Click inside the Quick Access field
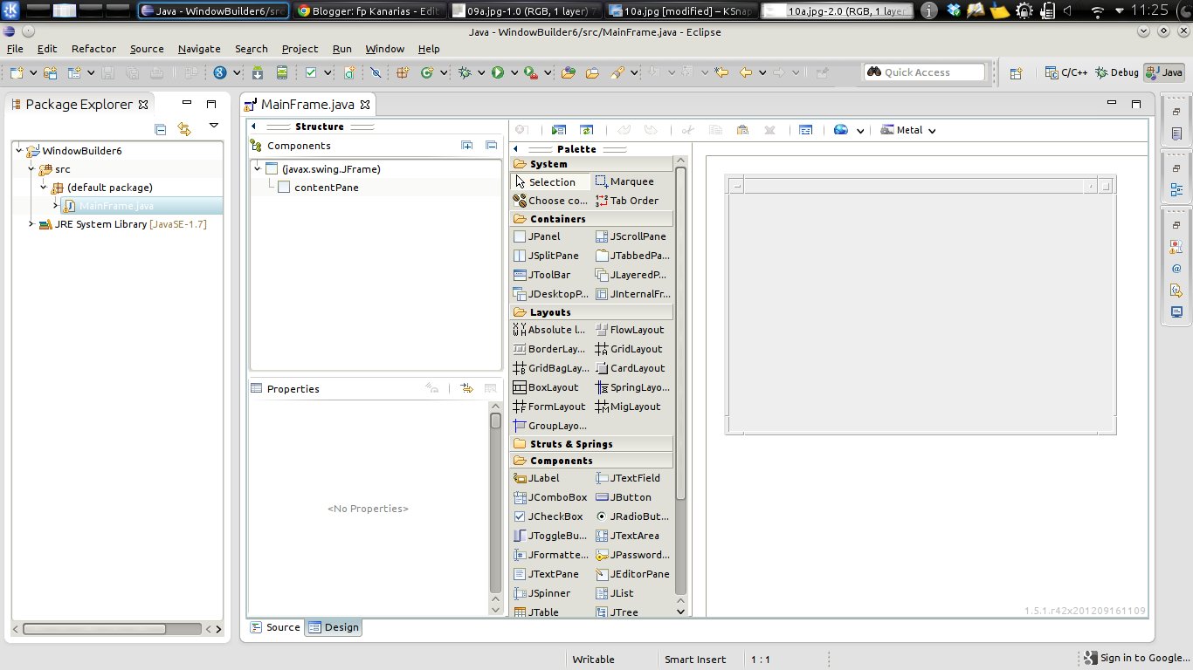The width and height of the screenshot is (1193, 670). [925, 72]
